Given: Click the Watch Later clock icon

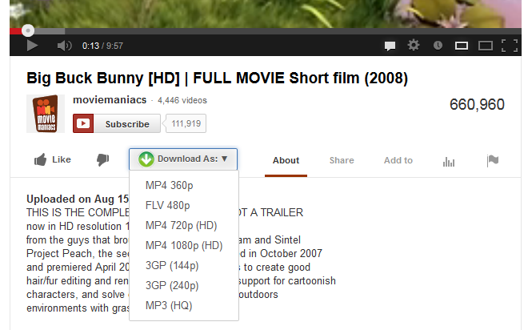Looking at the screenshot, I should (x=437, y=46).
